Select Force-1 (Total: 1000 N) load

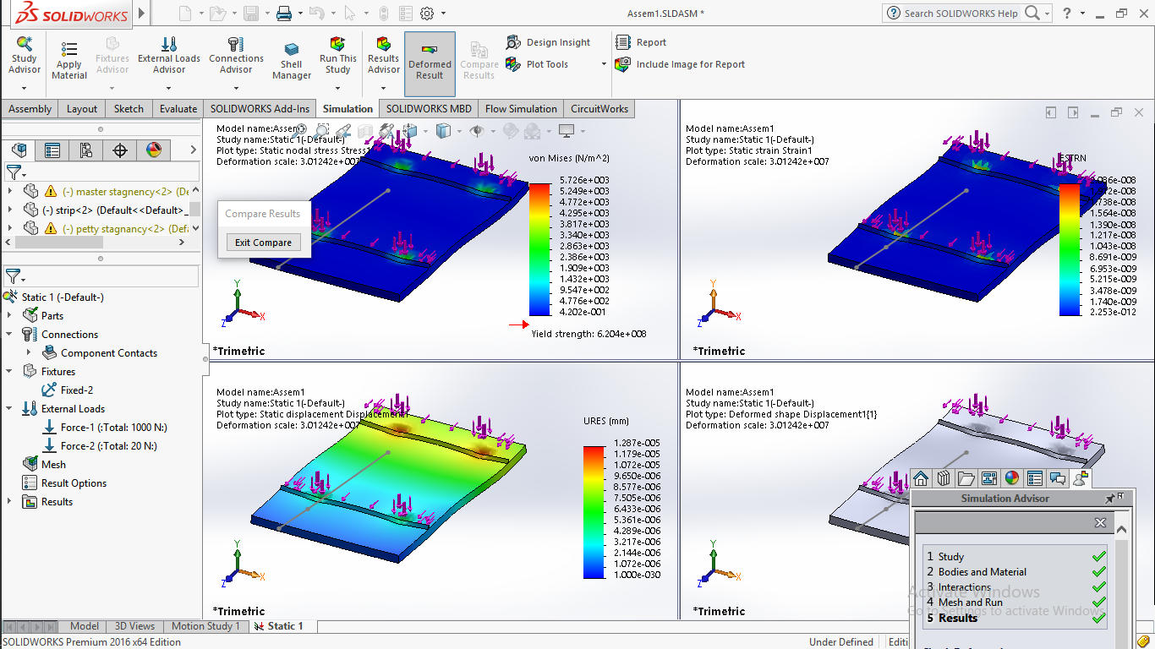click(x=104, y=427)
